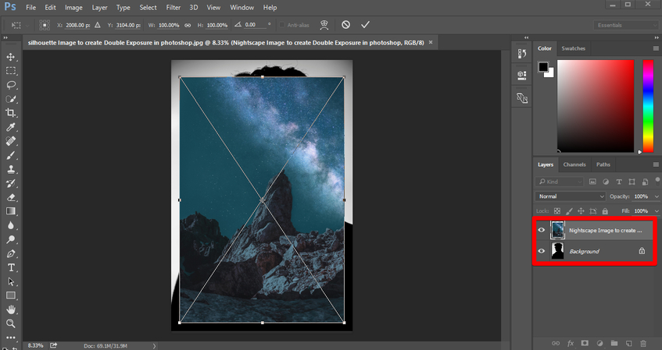662x350 pixels.
Task: Open the Essentials workspace dropdown
Action: (x=626, y=25)
